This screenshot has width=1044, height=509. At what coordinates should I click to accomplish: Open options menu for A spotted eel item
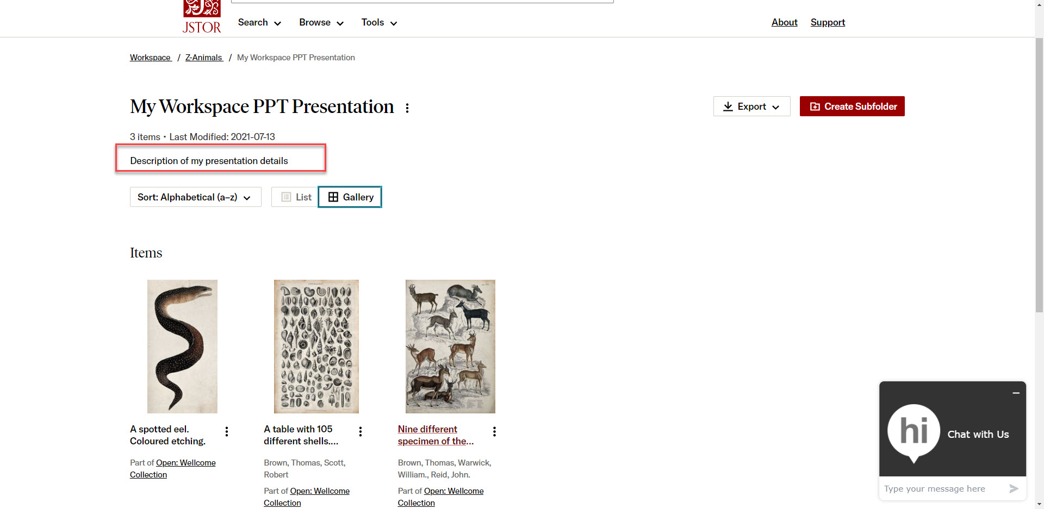(x=227, y=432)
